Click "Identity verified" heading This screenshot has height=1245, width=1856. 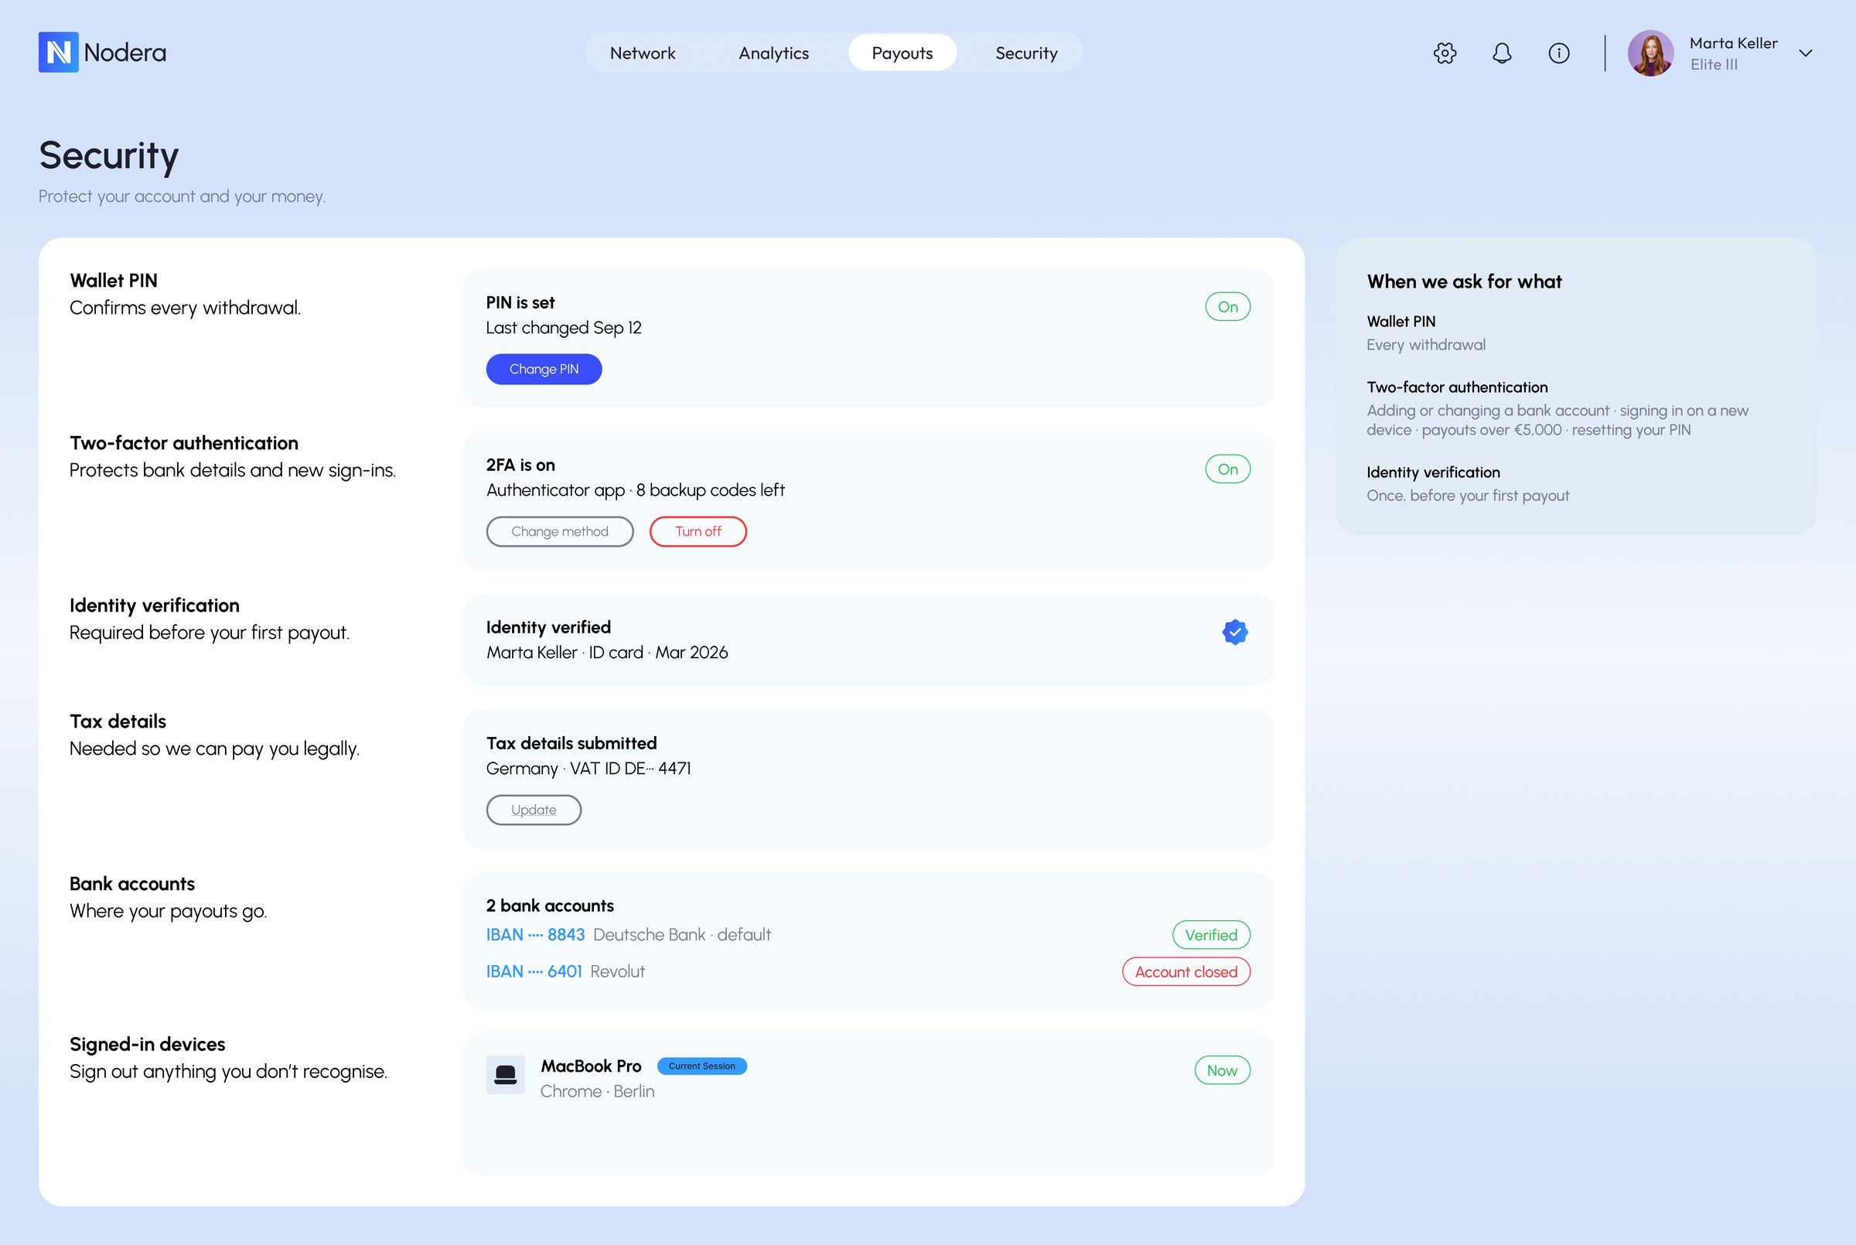(x=548, y=627)
